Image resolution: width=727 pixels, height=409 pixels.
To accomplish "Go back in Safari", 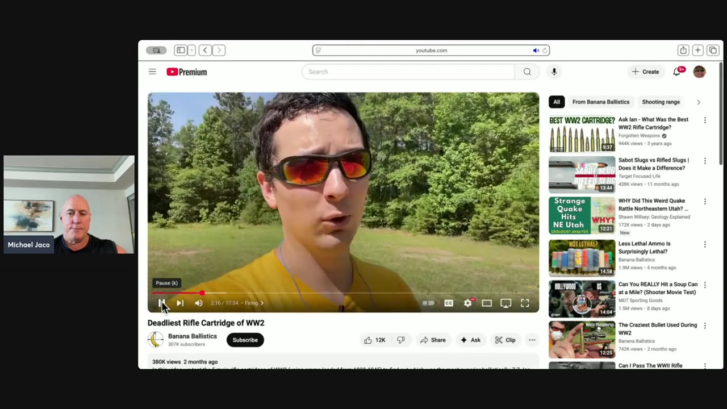I will [x=205, y=51].
